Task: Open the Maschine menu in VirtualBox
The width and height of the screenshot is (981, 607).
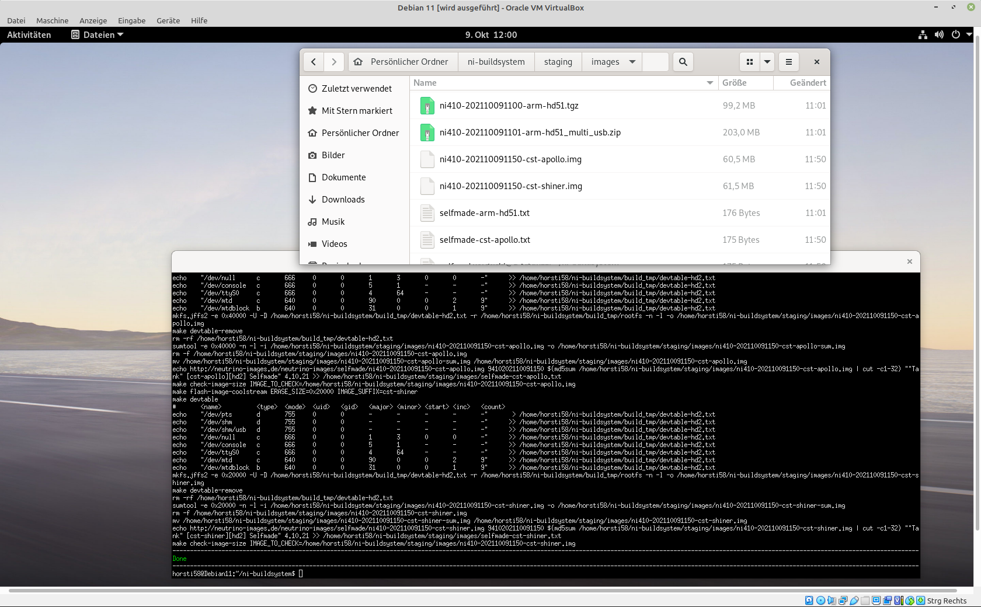Action: pyautogui.click(x=52, y=20)
